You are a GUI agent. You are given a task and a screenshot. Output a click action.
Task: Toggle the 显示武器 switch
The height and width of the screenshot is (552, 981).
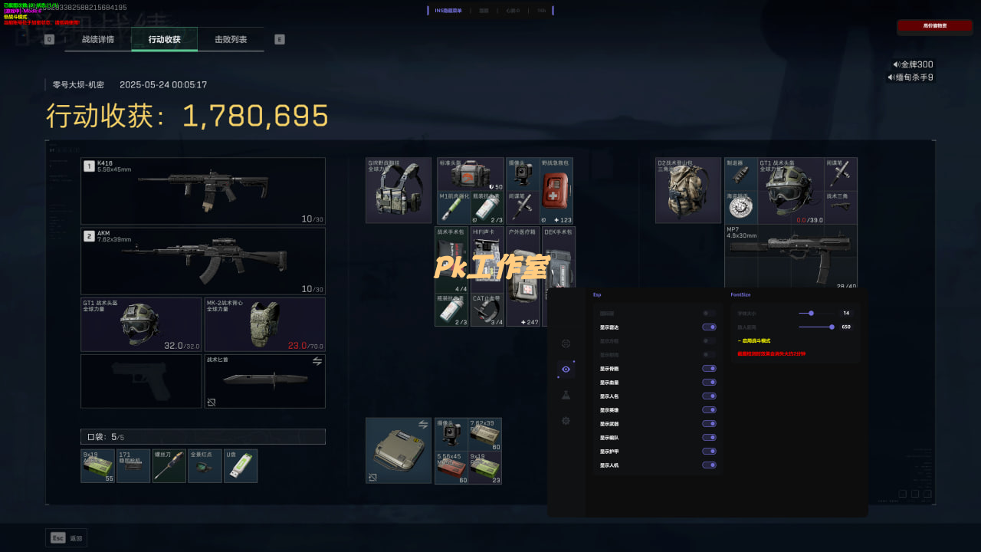709,424
